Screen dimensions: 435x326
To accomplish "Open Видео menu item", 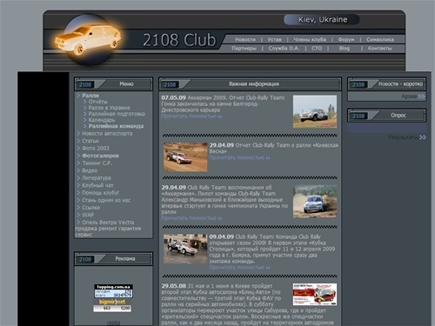I will point(90,170).
